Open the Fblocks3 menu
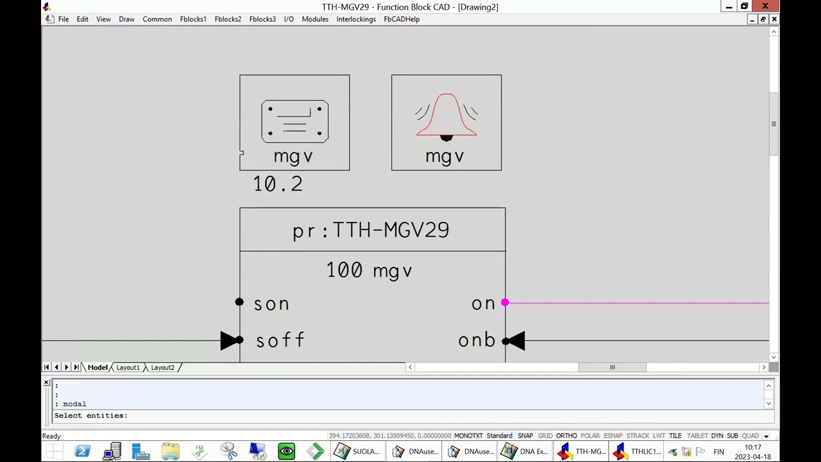The height and width of the screenshot is (462, 821). 262,19
